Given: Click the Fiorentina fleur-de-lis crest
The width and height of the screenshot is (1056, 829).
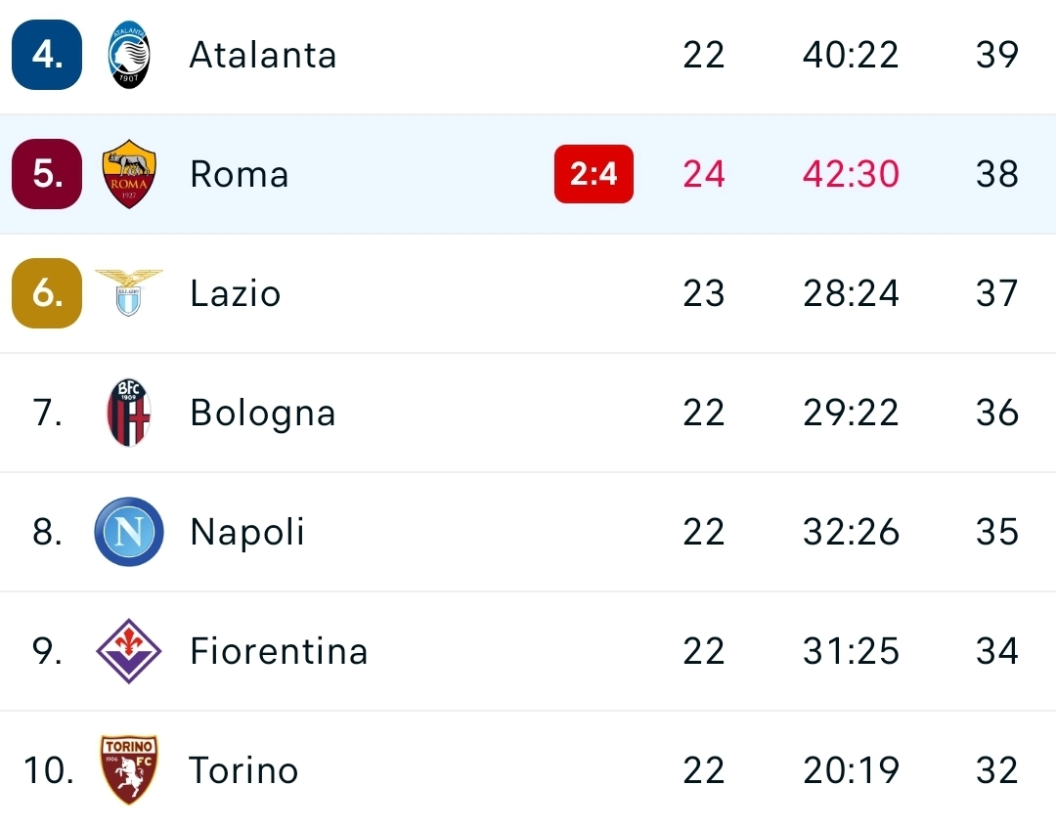Looking at the screenshot, I should point(128,651).
